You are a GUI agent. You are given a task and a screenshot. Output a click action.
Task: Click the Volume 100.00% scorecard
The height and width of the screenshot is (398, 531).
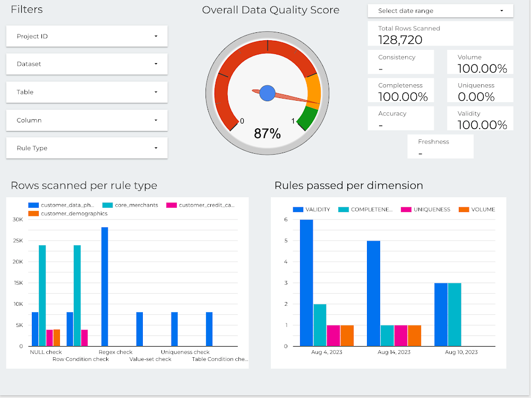tap(480, 62)
